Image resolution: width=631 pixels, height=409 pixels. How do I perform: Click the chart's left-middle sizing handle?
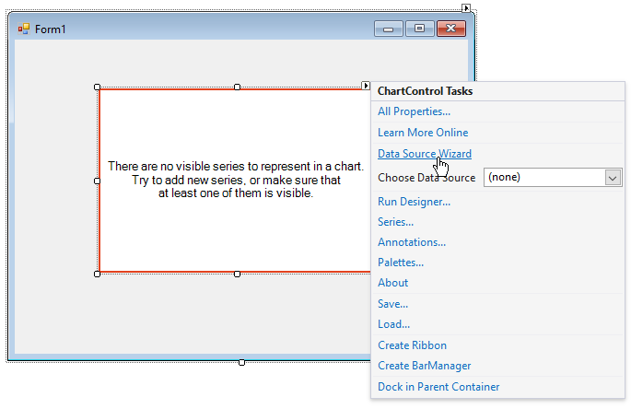(x=97, y=181)
